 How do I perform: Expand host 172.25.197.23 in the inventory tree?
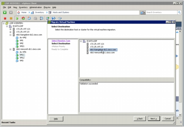10,32
